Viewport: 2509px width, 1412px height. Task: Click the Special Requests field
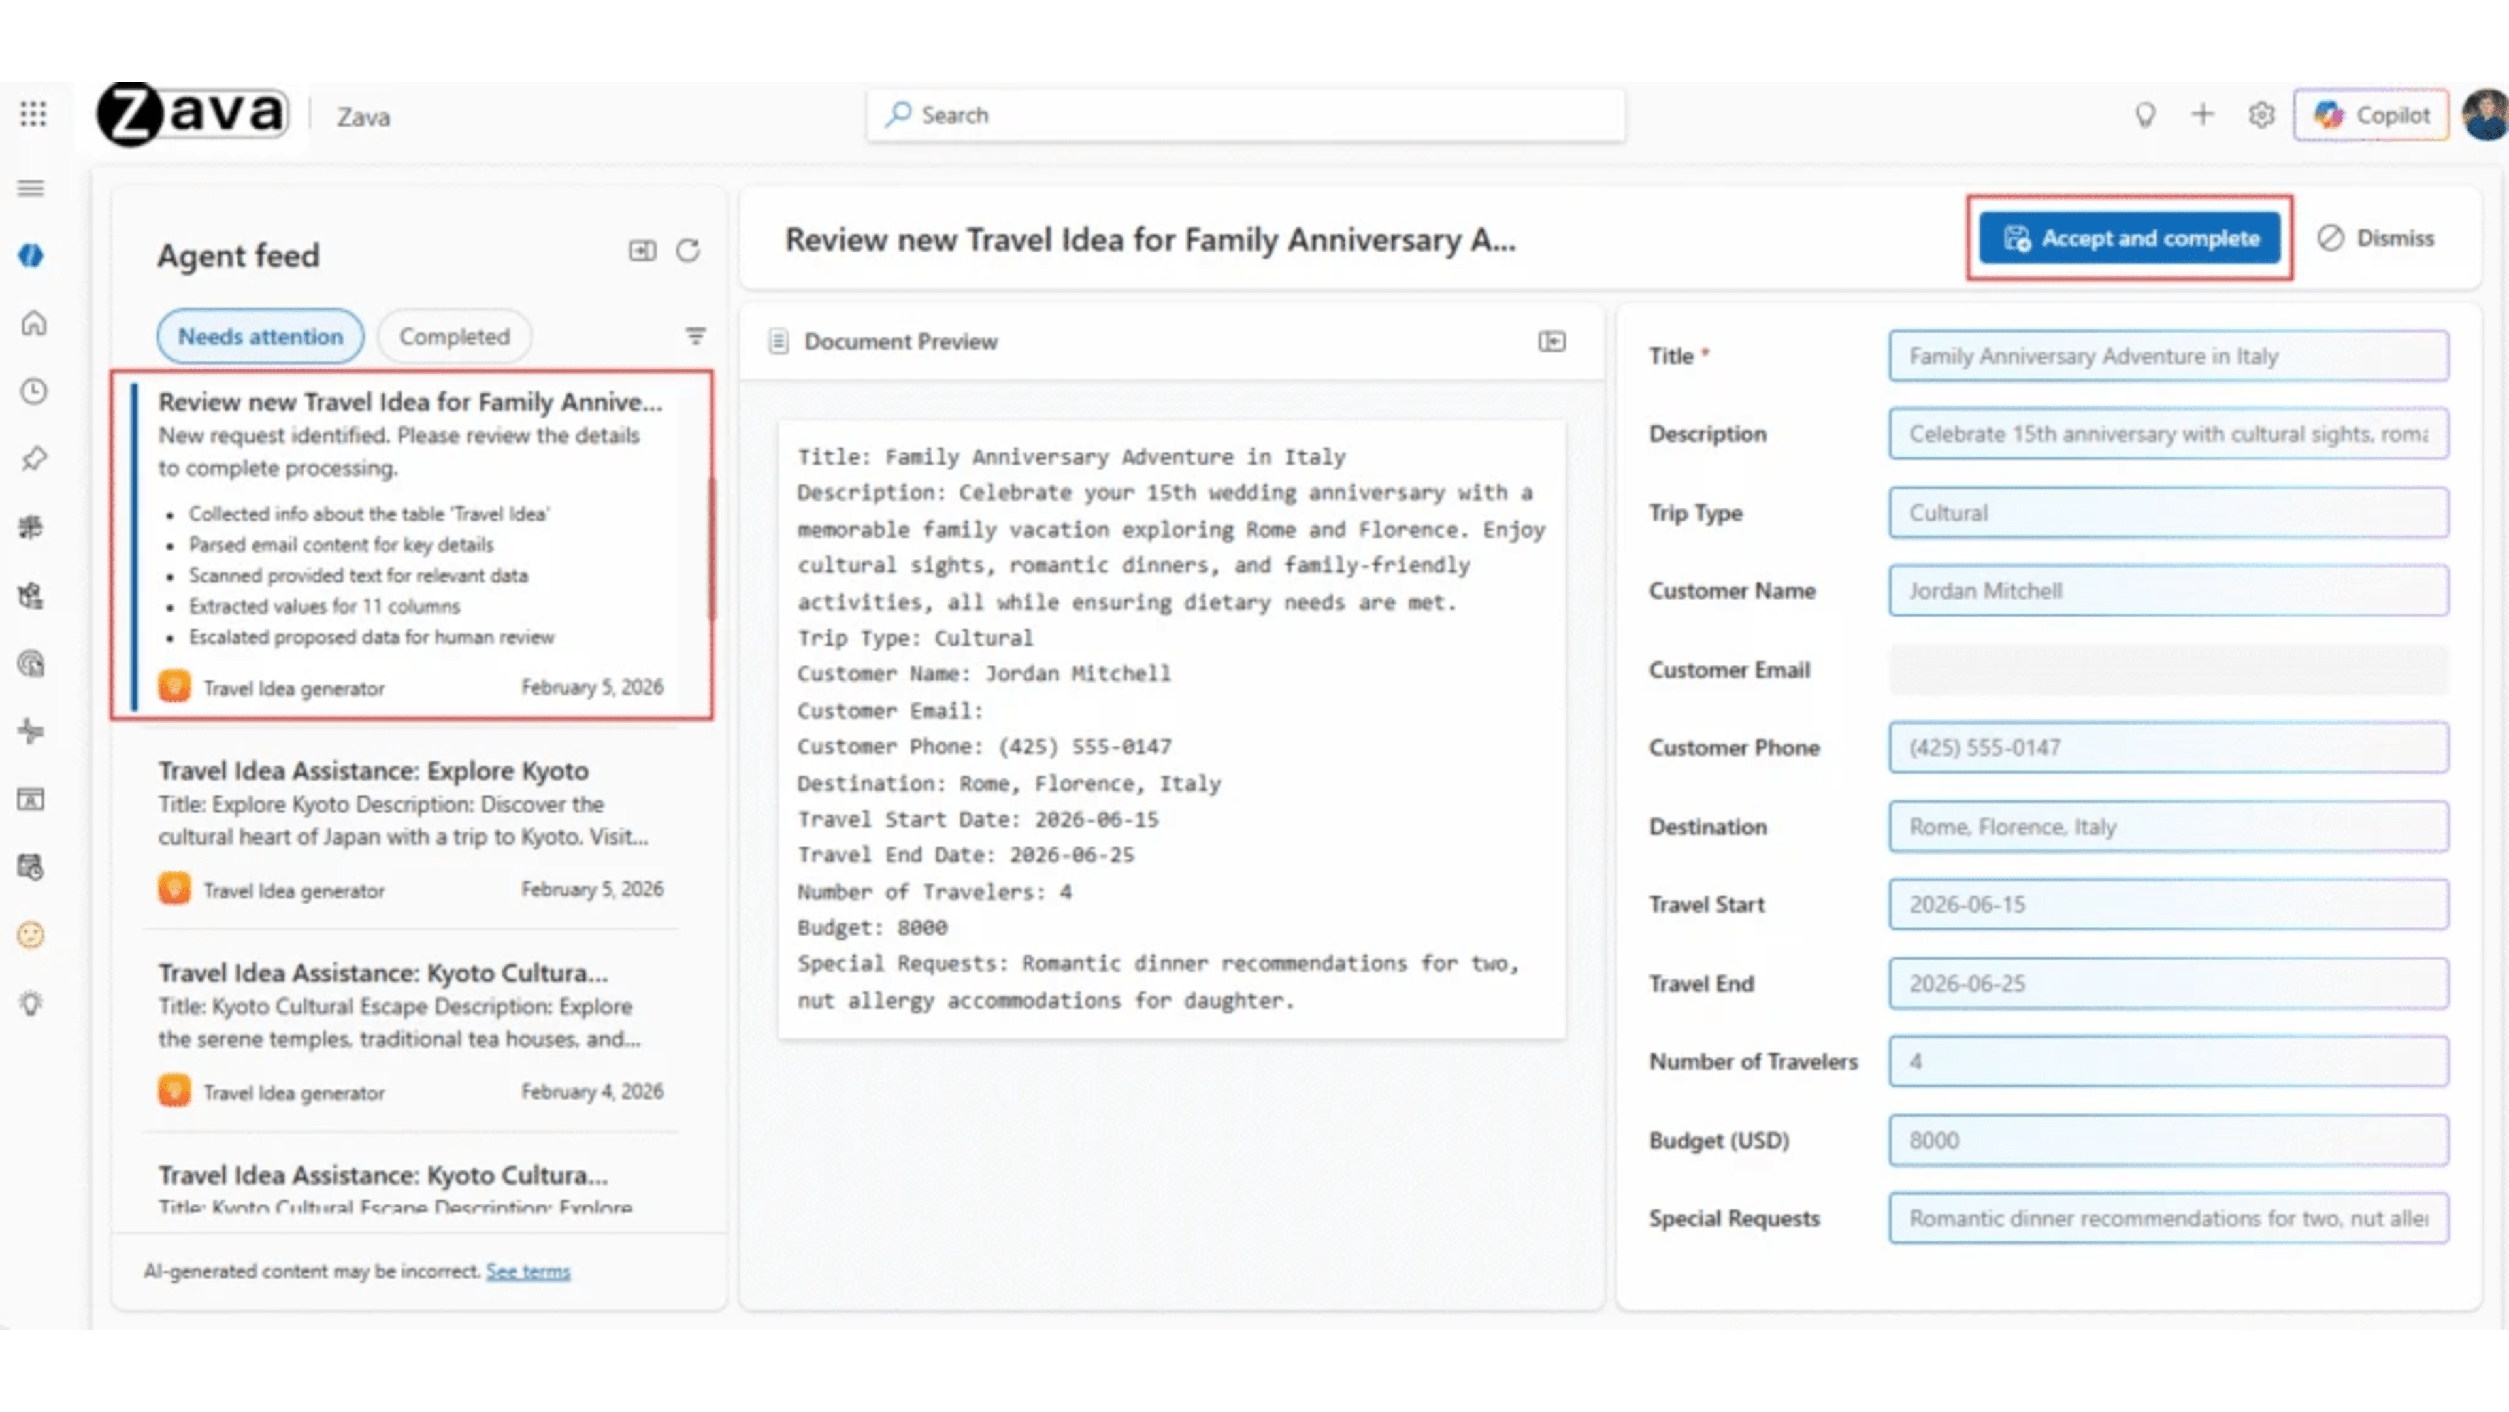click(x=2168, y=1217)
